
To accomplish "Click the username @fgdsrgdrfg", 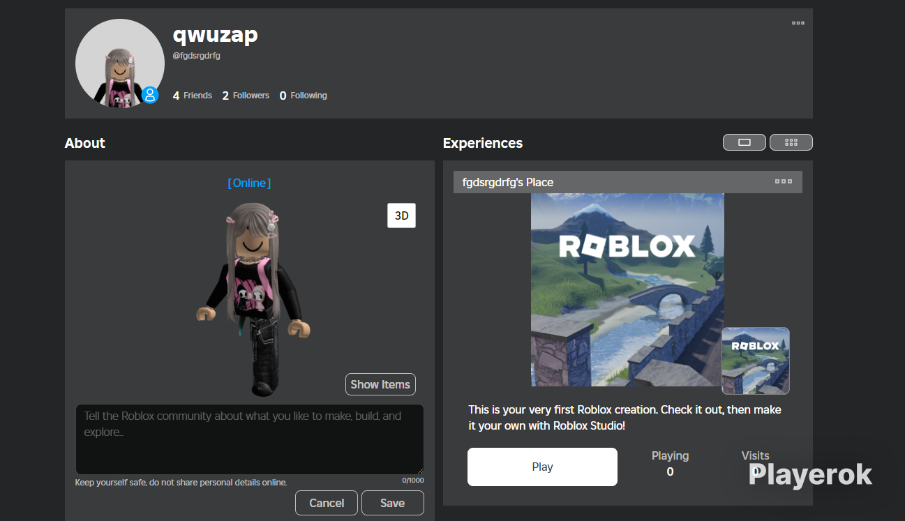I will 197,56.
